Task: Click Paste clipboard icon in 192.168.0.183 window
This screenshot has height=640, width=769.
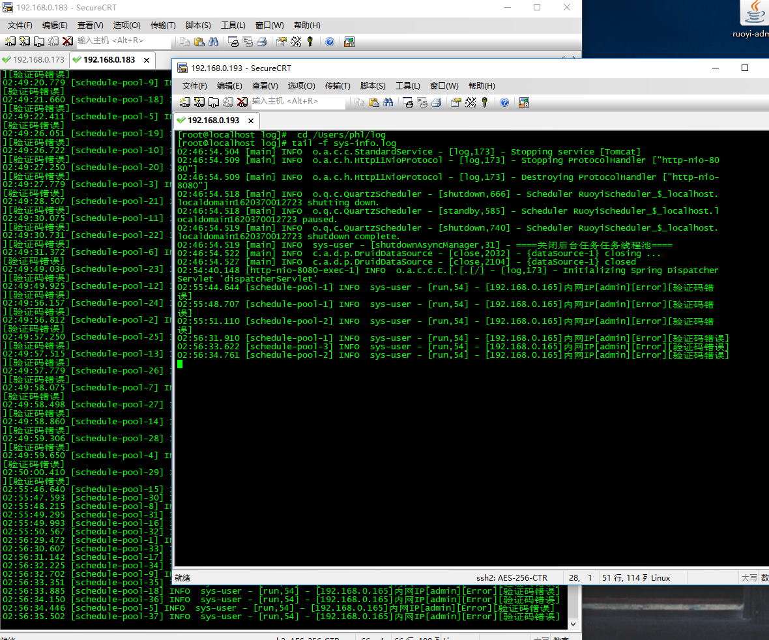Action: (199, 42)
